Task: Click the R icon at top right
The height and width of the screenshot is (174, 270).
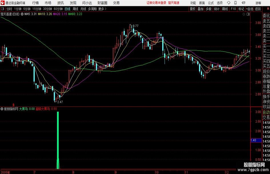Action: pyautogui.click(x=268, y=9)
